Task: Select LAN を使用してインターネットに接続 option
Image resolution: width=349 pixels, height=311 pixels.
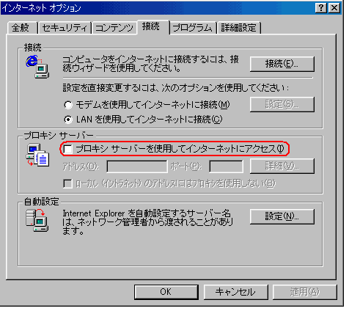Action: [68, 120]
